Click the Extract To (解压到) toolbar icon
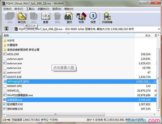 [x=22, y=16]
